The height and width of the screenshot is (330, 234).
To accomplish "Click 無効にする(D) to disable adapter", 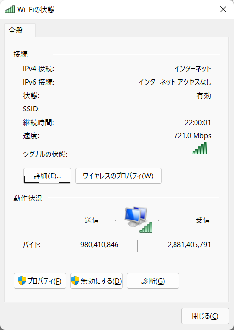I will point(97,281).
